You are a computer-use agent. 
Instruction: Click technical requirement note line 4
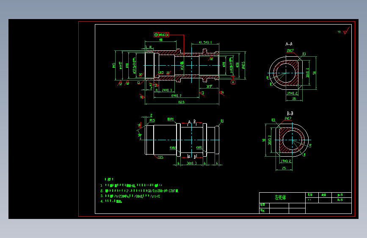[x=111, y=201]
